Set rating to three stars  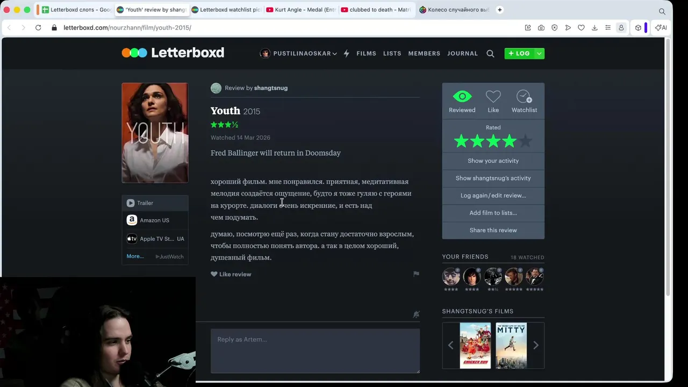[x=493, y=141]
